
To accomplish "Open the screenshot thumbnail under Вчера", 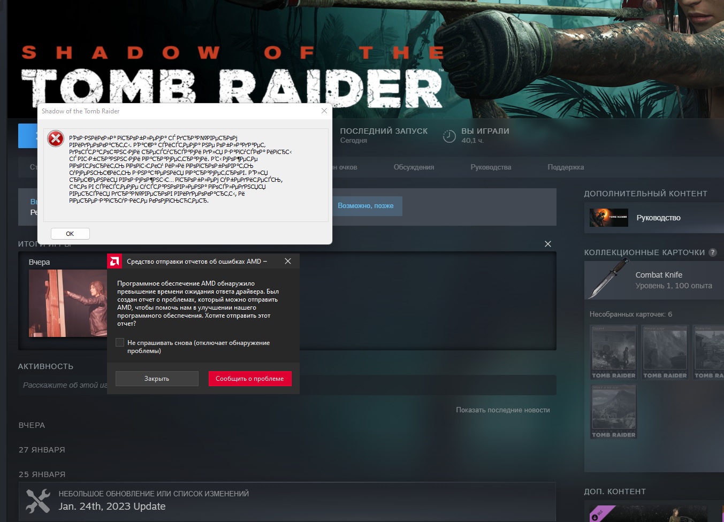I will (68, 303).
